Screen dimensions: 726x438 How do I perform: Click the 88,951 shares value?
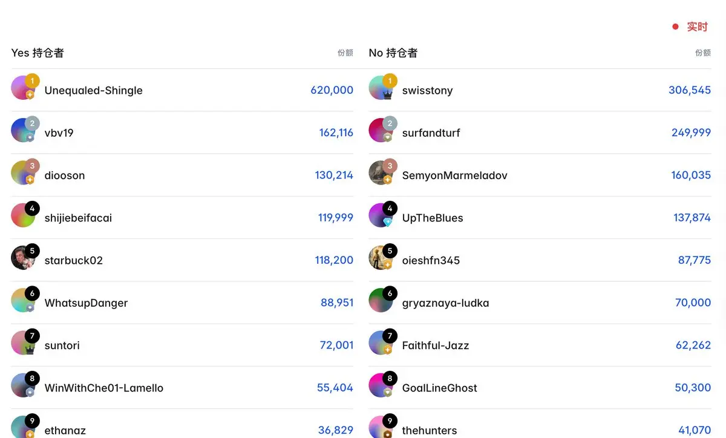[x=337, y=302]
